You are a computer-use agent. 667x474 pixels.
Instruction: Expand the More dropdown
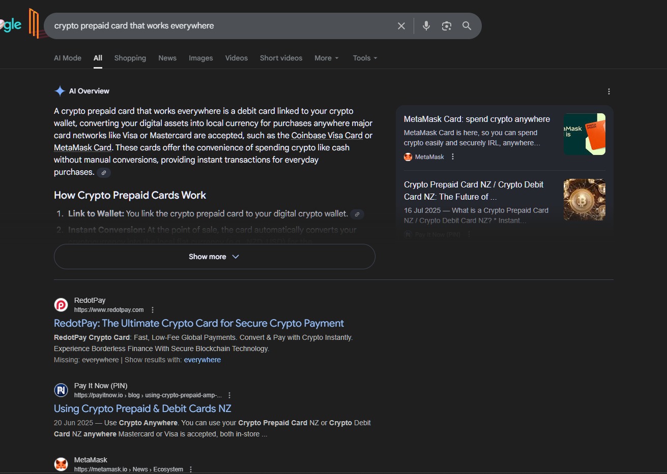pos(327,58)
